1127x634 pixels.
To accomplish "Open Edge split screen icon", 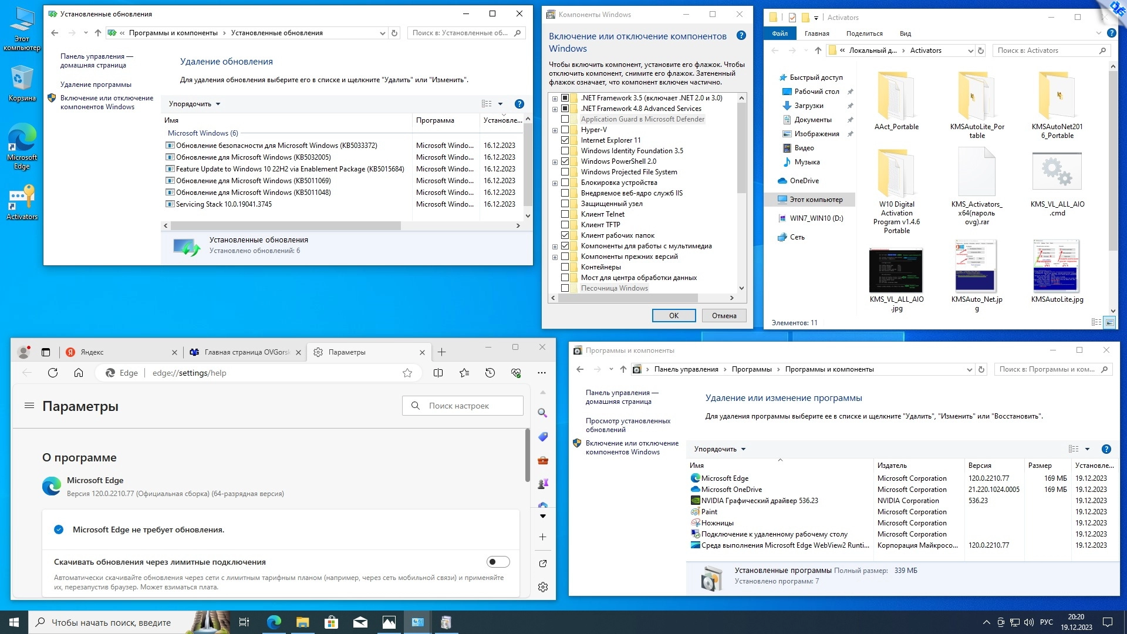I will click(x=438, y=373).
